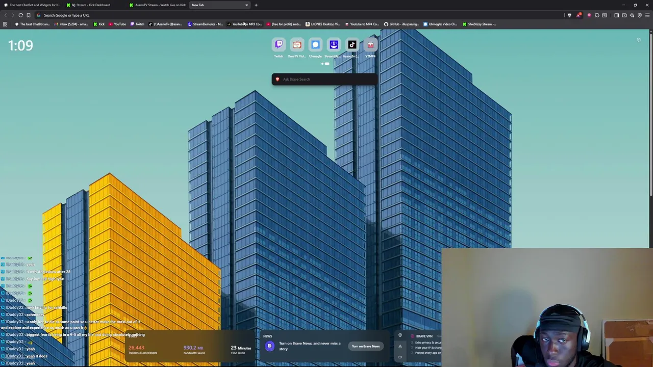Image resolution: width=653 pixels, height=367 pixels.
Task: Switch to the Stream - Kick Dashboard tab
Action: click(94, 5)
